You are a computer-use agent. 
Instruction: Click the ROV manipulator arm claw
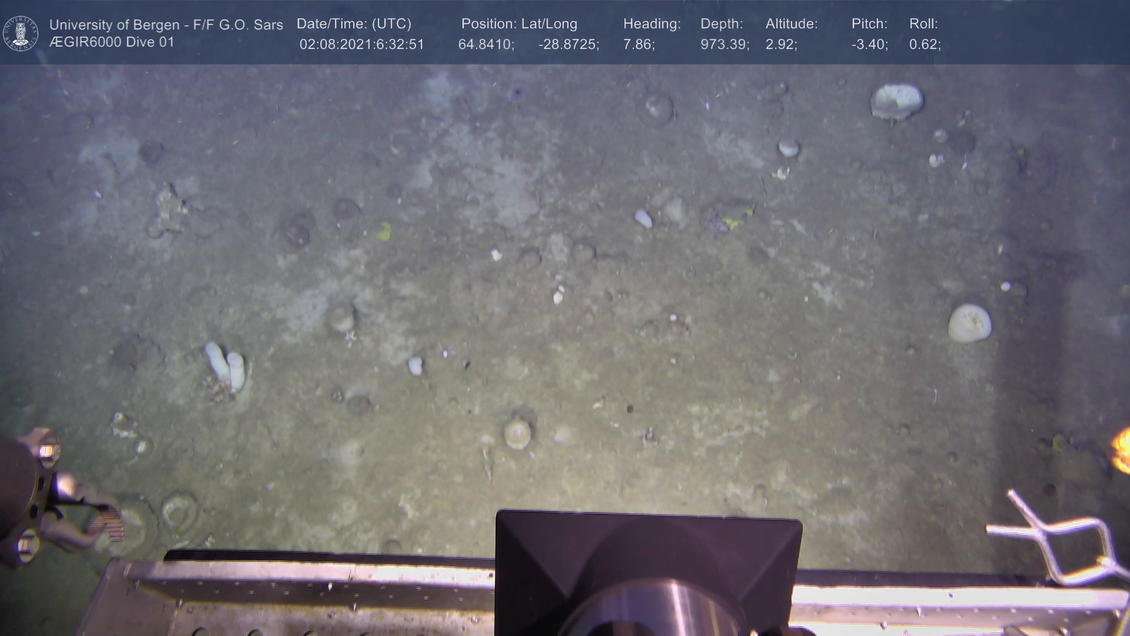88,518
